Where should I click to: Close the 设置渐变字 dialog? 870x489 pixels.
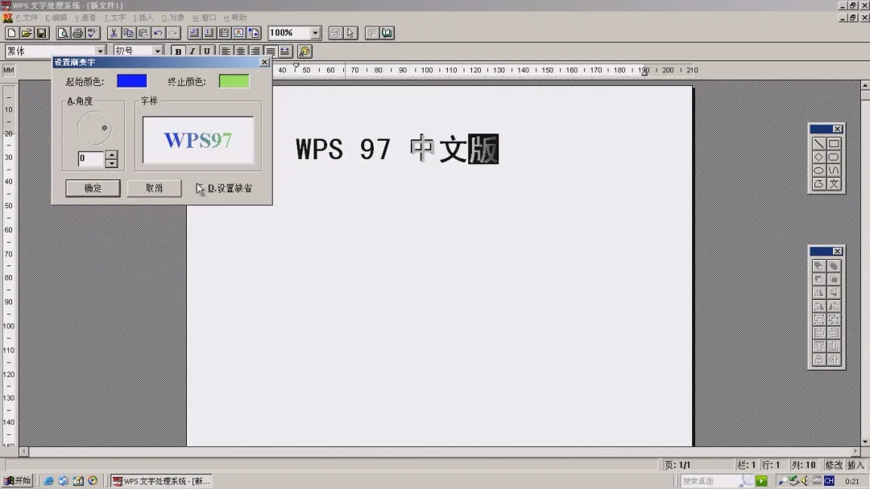coord(265,62)
